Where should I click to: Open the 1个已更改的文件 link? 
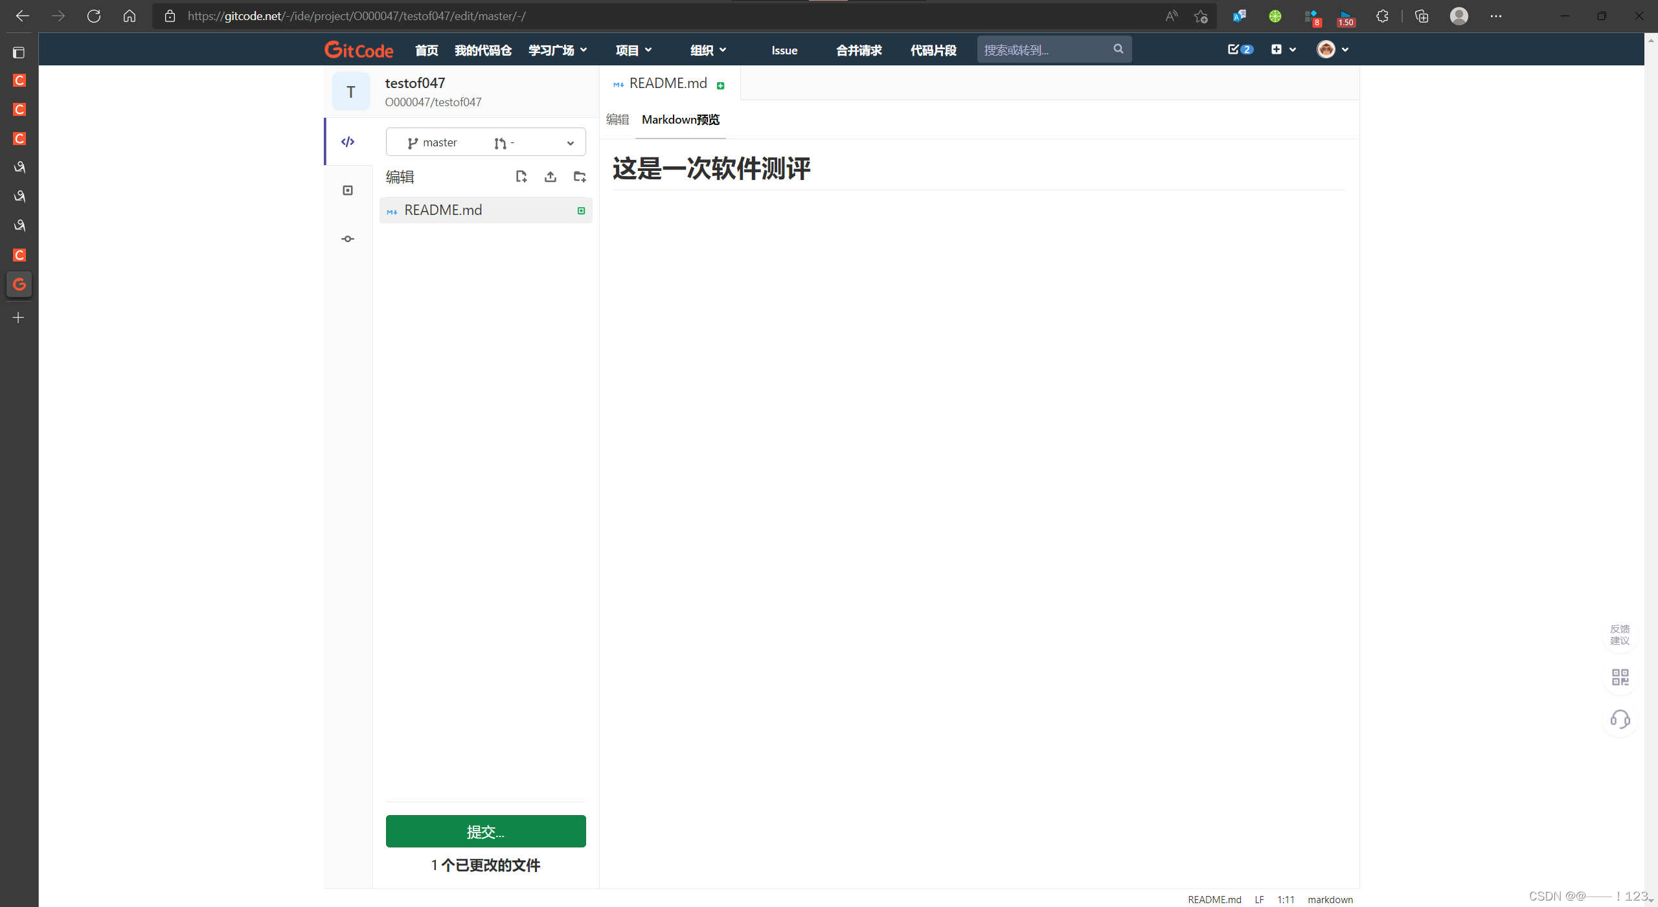(485, 866)
